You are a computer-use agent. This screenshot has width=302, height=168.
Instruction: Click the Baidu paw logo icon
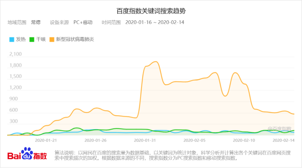[27, 154]
